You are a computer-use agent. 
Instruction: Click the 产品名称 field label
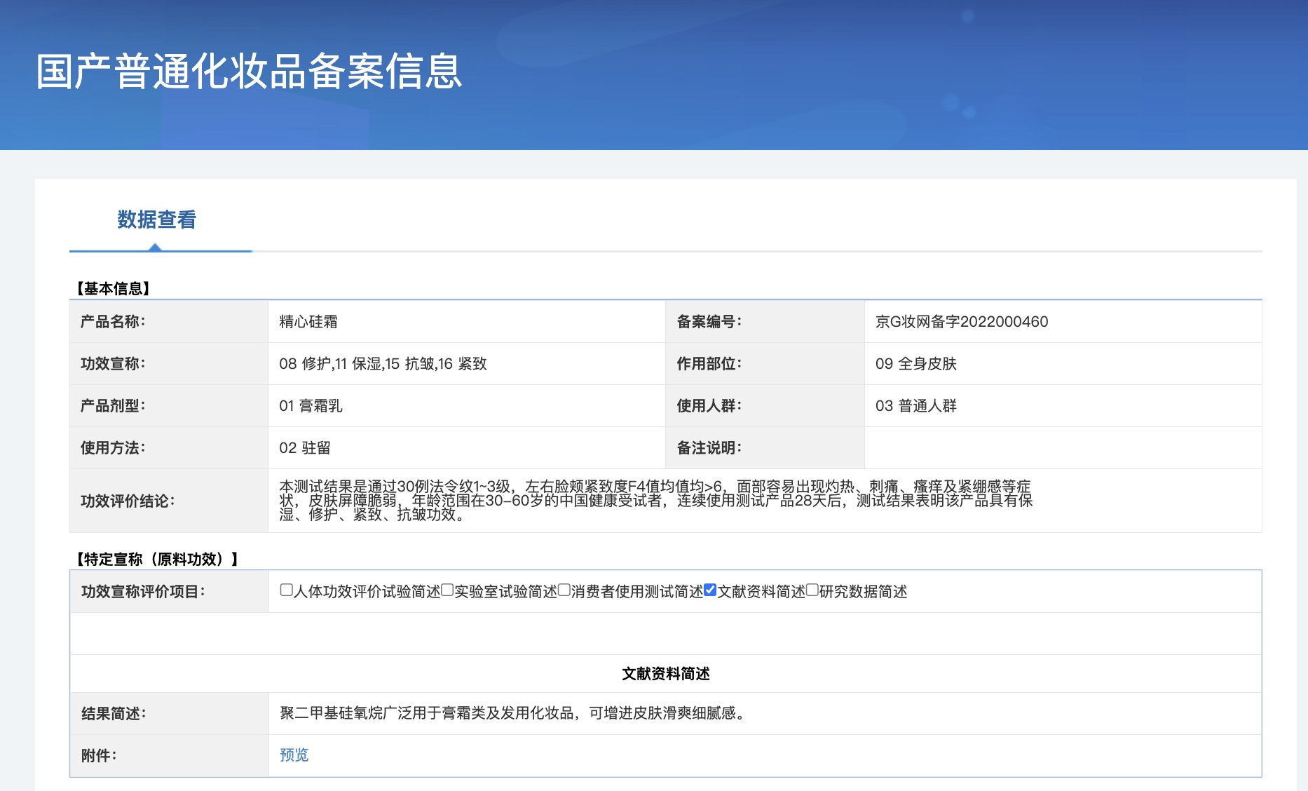click(x=113, y=322)
